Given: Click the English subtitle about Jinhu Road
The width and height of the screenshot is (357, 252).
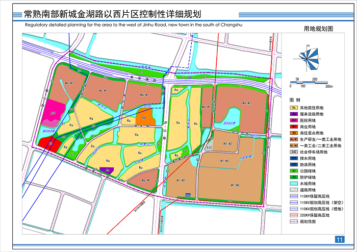Looking at the screenshot, I should pos(143,24).
